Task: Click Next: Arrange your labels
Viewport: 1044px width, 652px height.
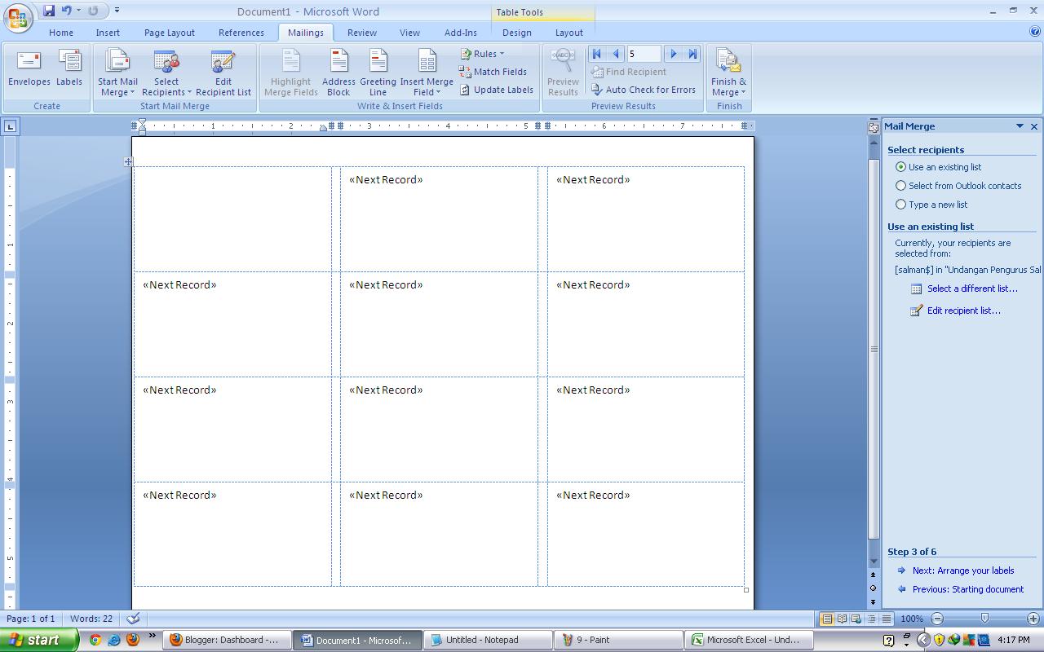Action: click(x=963, y=570)
